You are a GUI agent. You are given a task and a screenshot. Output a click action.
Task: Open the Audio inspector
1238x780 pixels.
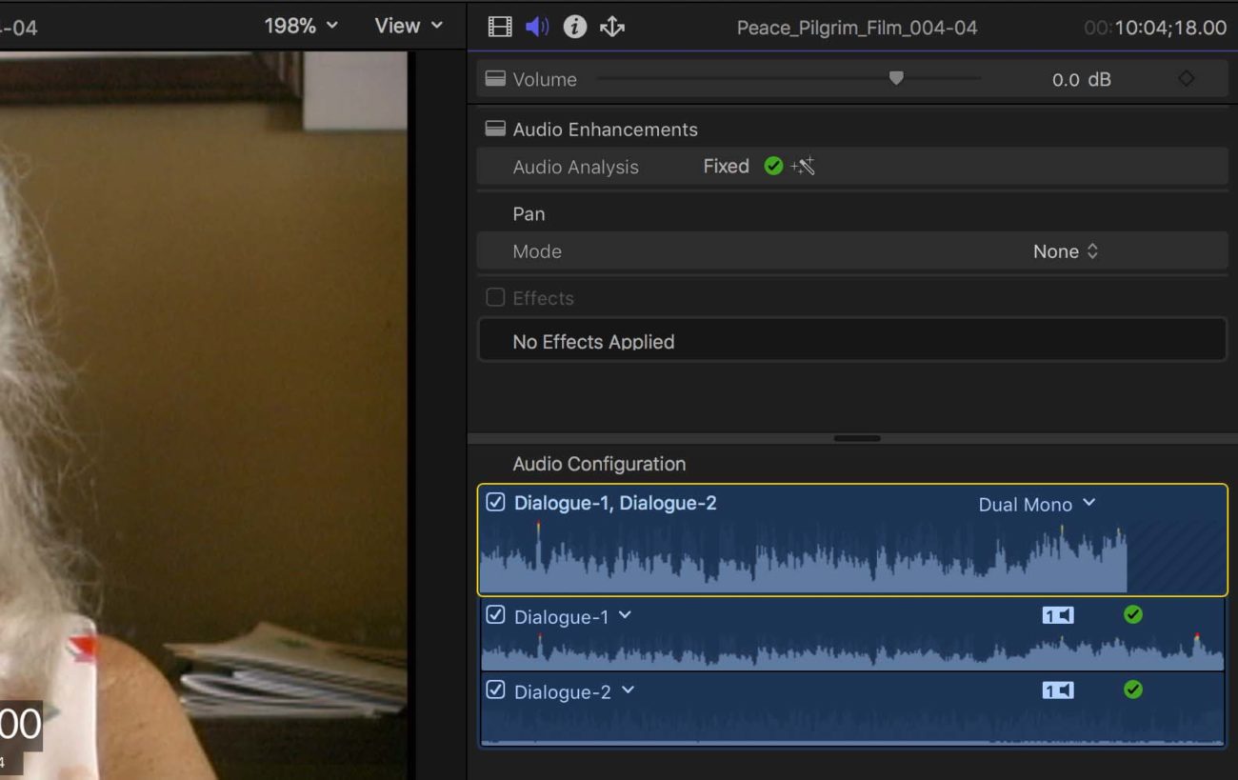(x=535, y=26)
